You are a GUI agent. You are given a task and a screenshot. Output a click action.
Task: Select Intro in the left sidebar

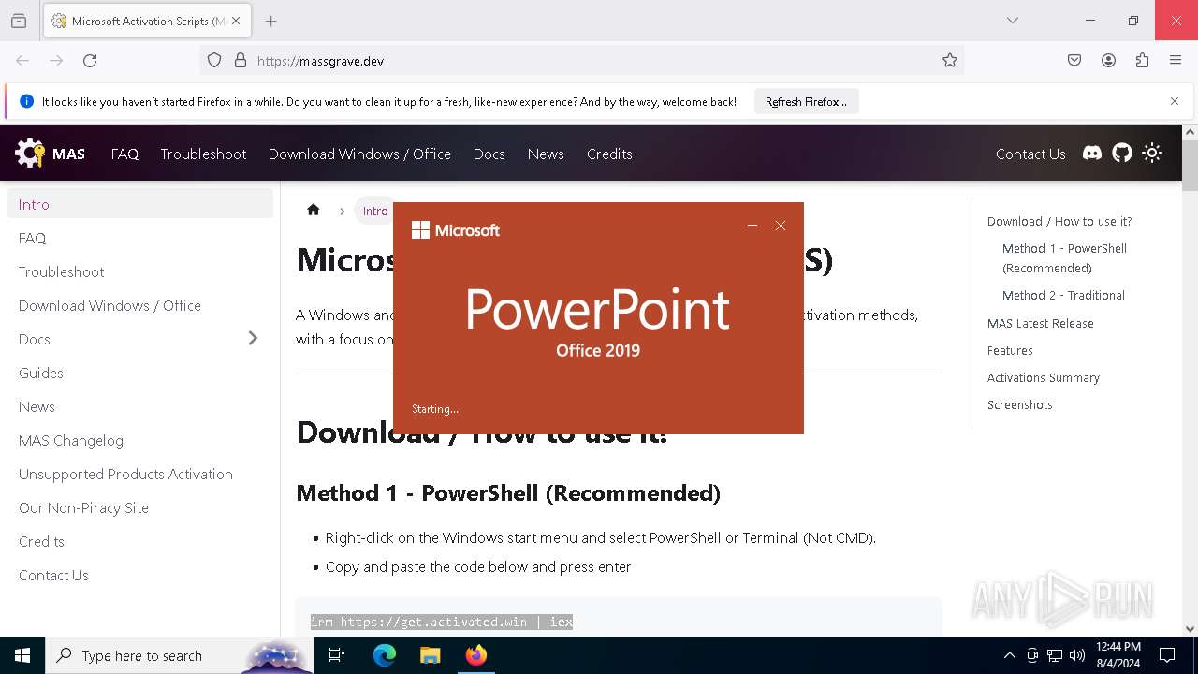(140, 204)
